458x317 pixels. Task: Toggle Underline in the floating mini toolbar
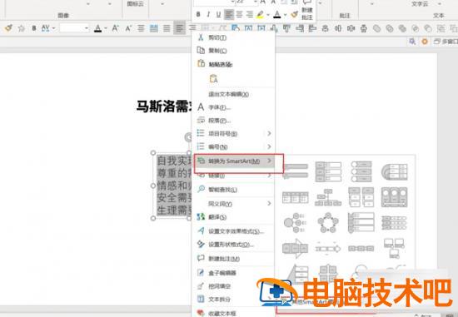click(x=218, y=14)
